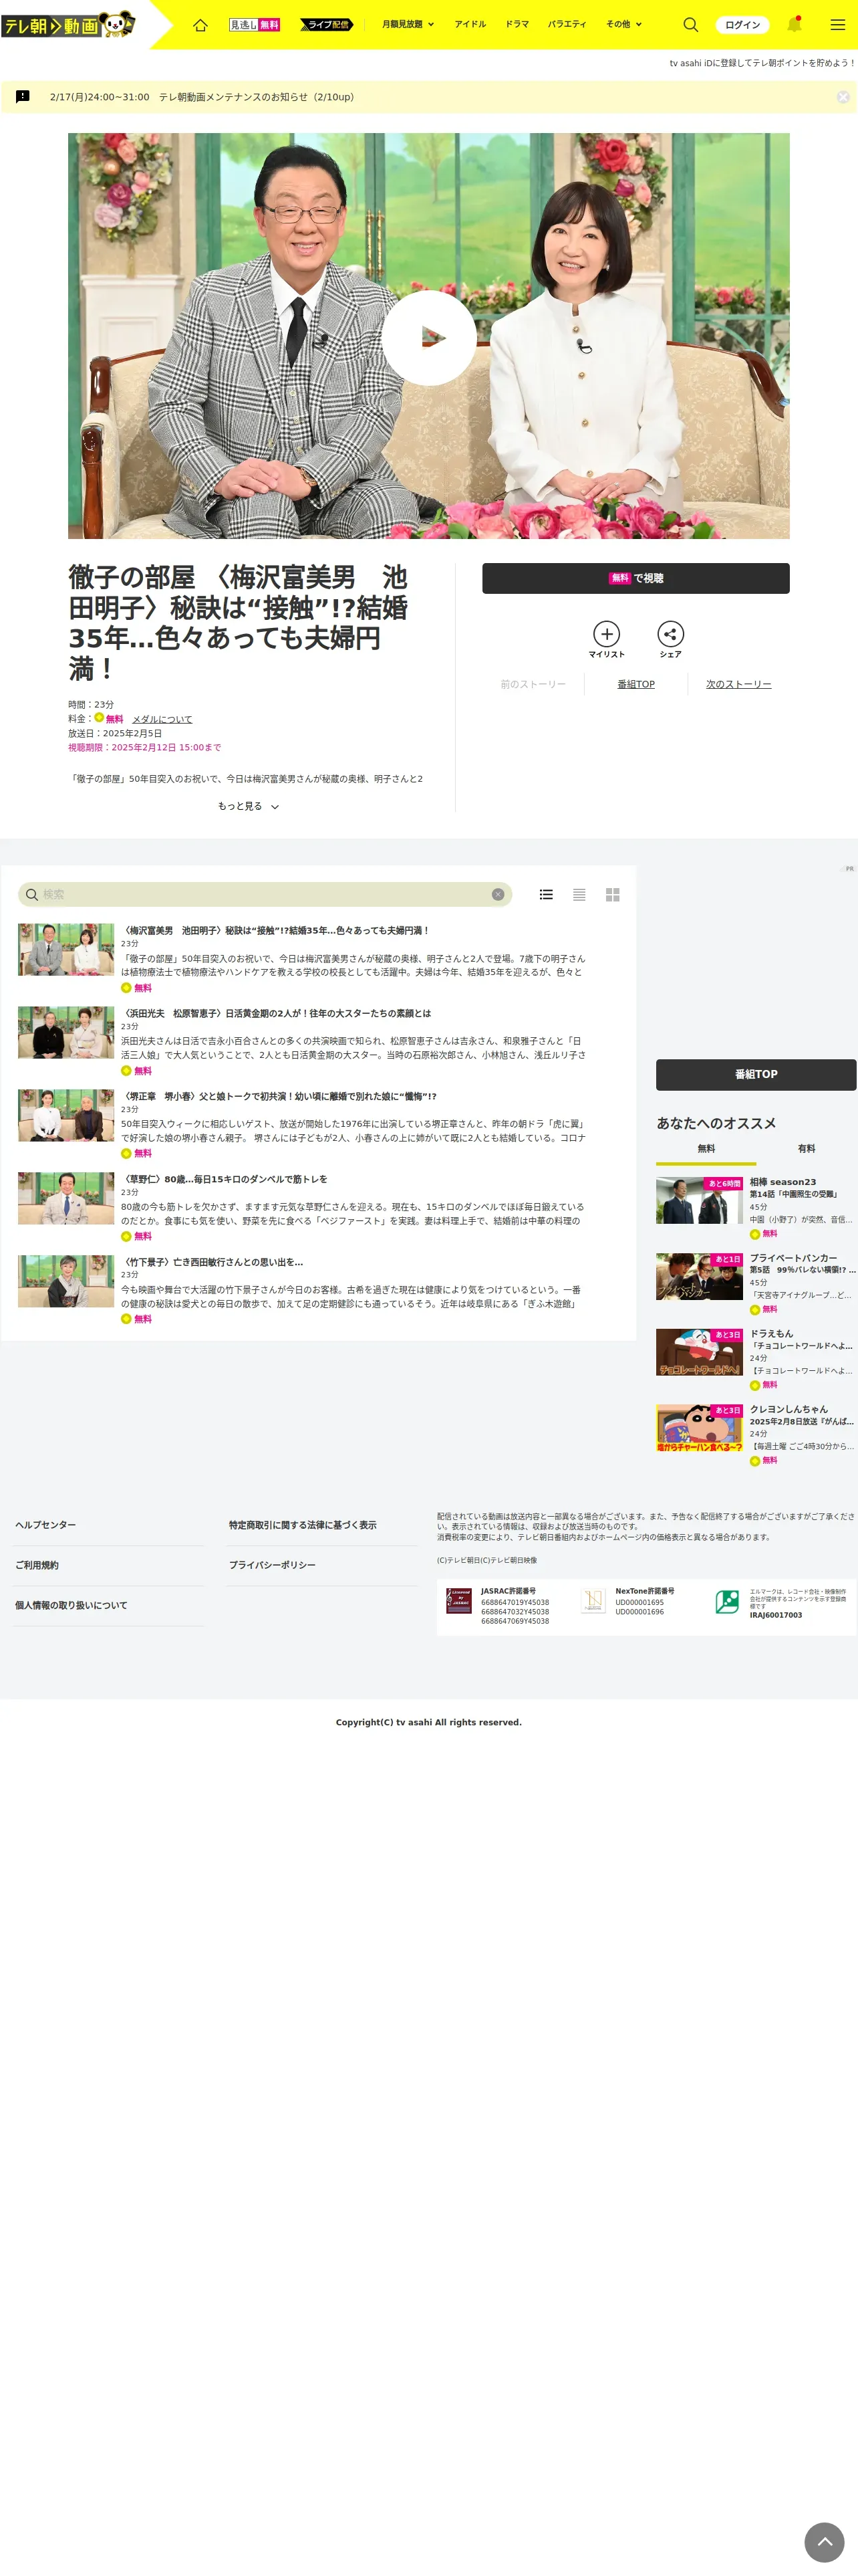Viewport: 858px width, 2576px height.
Task: Click the 無料で視聴 button
Action: 635,578
